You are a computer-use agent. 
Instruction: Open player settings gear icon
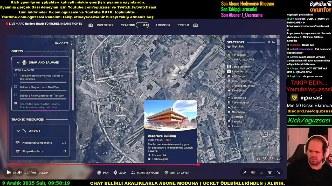pos(270,172)
